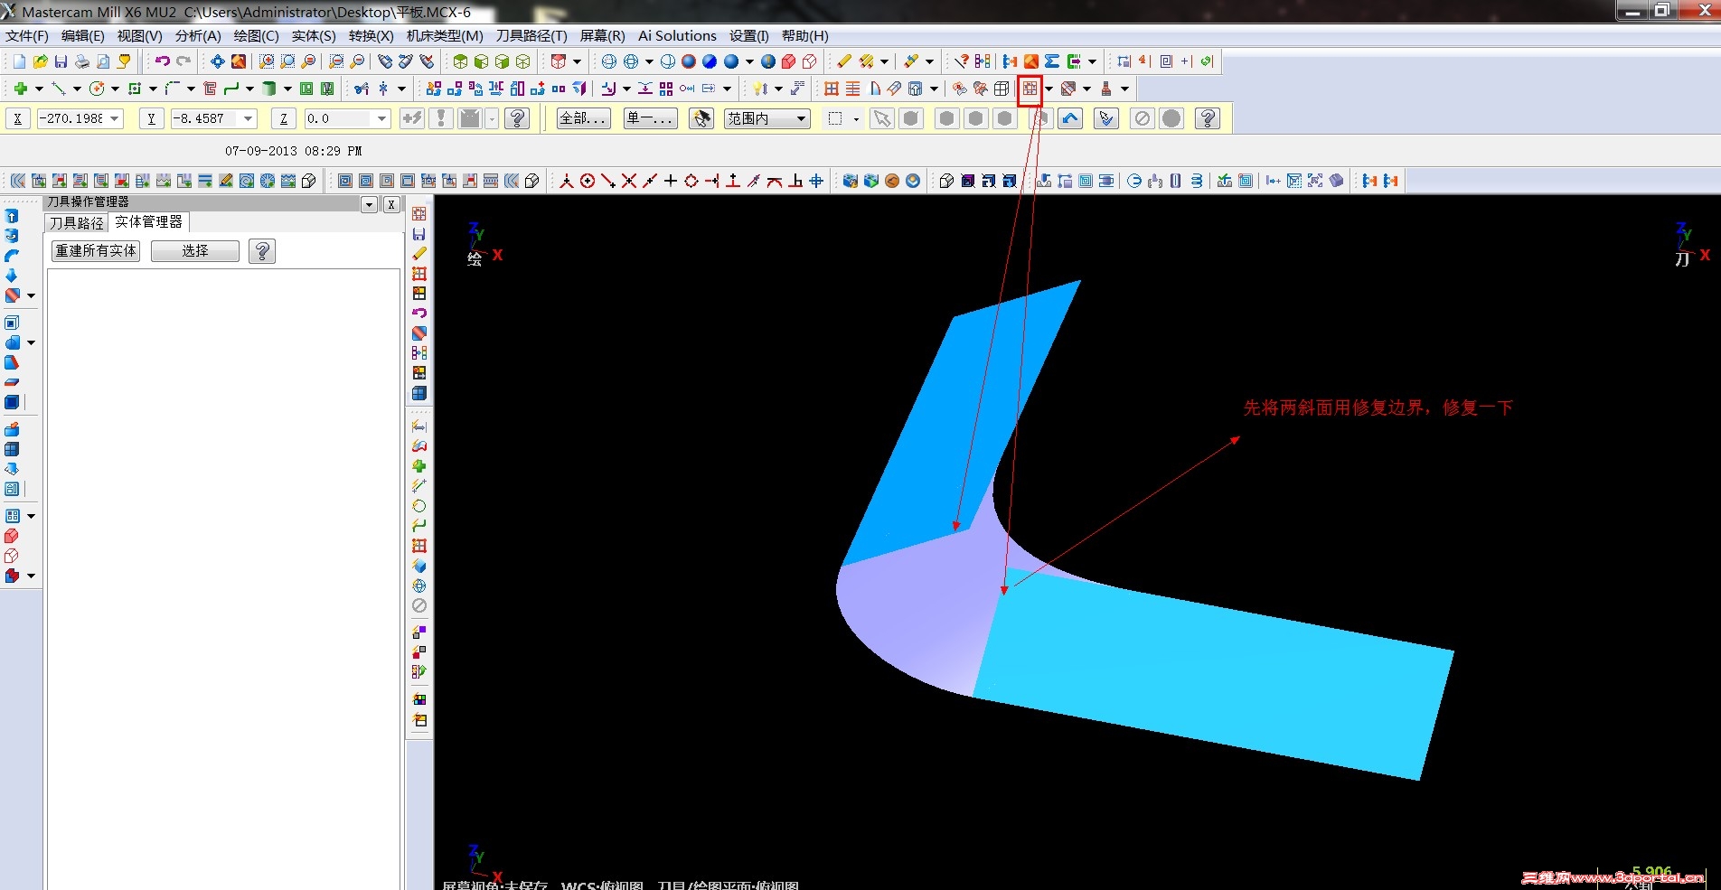Open the Z coordinate dropdown
Viewport: 1721px width, 890px height.
coord(382,118)
